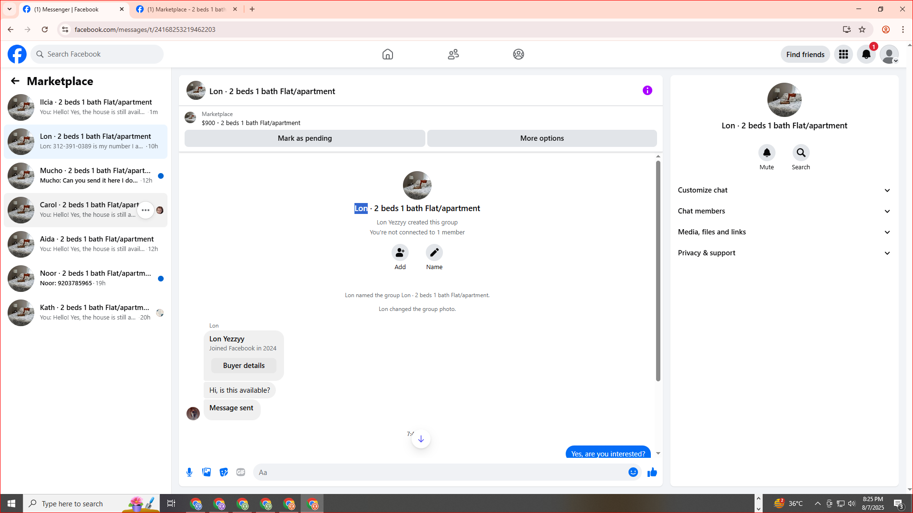Image resolution: width=913 pixels, height=513 pixels.
Task: Record a voice clip
Action: 189,472
